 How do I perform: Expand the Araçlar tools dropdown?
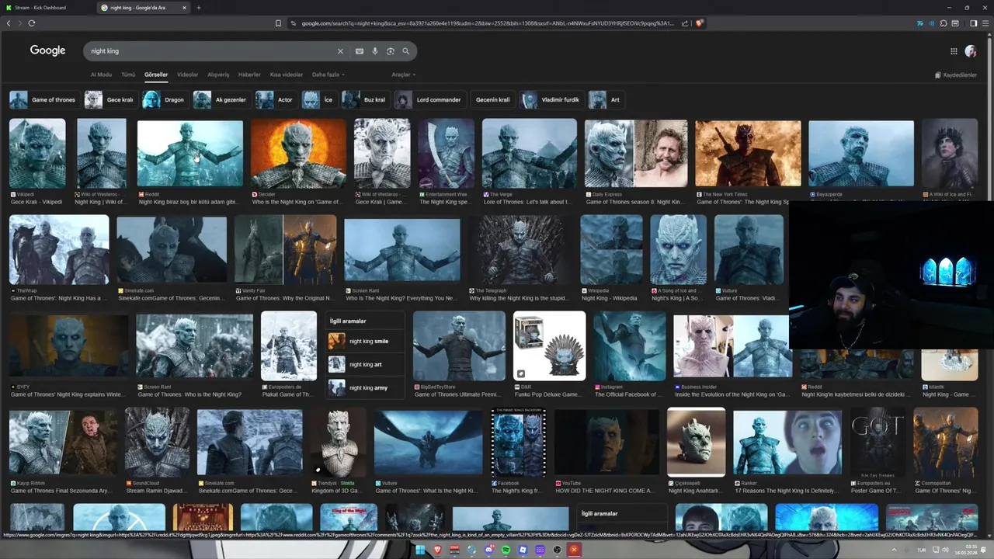coord(403,75)
